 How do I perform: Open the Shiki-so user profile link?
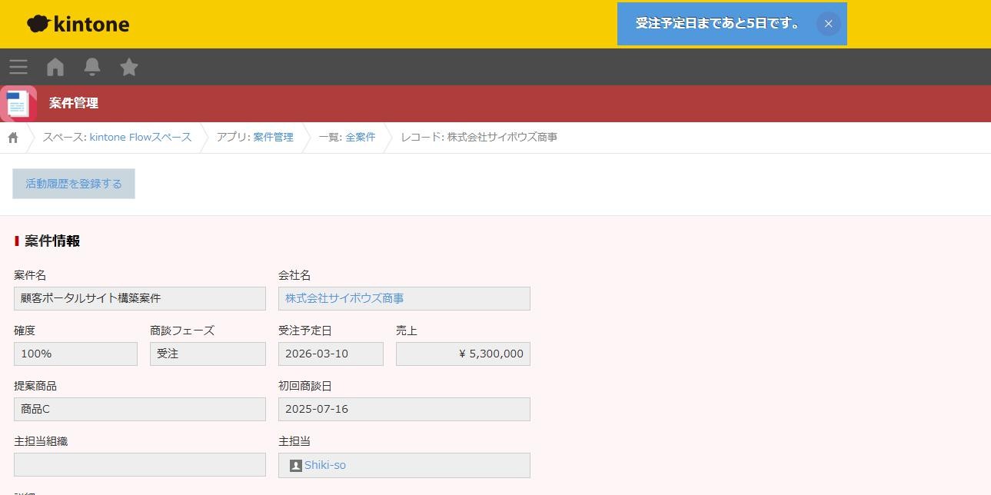pyautogui.click(x=324, y=465)
